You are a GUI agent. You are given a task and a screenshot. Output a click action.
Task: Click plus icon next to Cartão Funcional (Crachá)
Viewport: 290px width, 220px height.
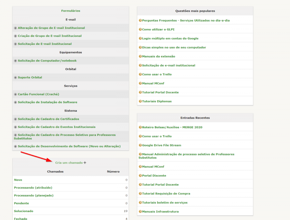pyautogui.click(x=15, y=94)
